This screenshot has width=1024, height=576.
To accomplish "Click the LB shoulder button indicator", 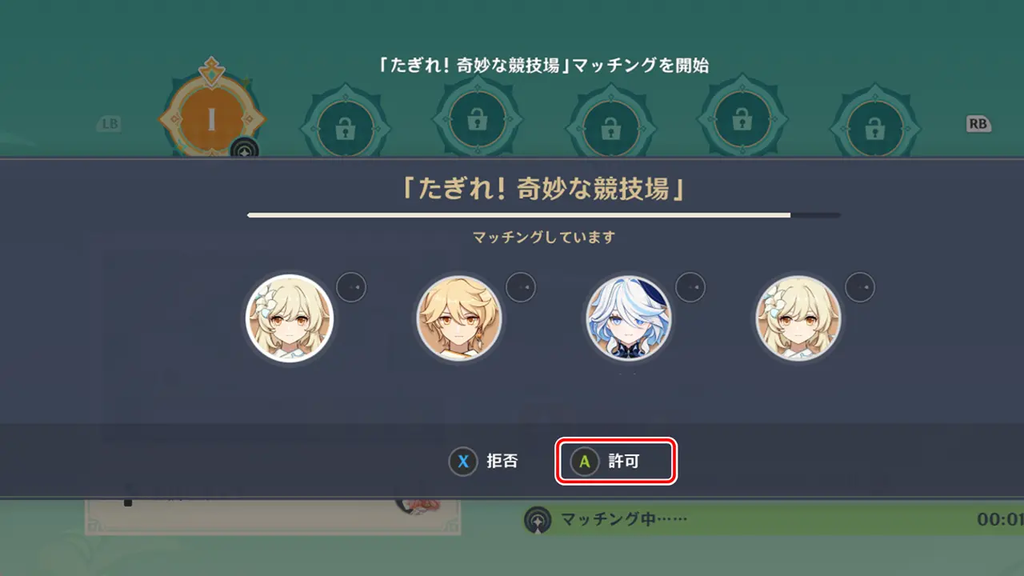I will (x=110, y=124).
